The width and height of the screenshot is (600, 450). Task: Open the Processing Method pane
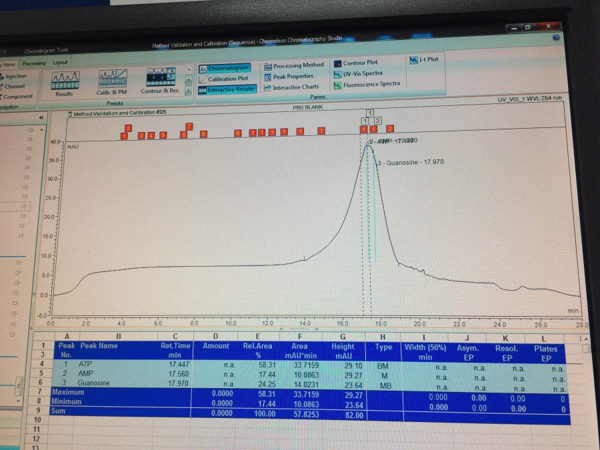click(x=294, y=65)
